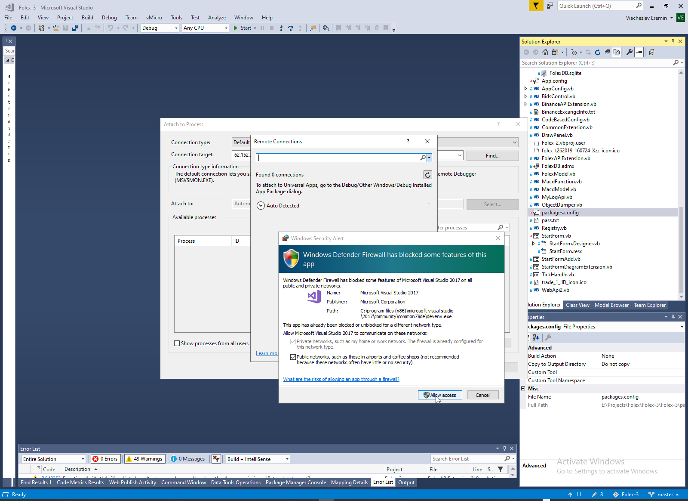Image resolution: width=688 pixels, height=501 pixels.
Task: Open the Build menu
Action: click(x=87, y=18)
